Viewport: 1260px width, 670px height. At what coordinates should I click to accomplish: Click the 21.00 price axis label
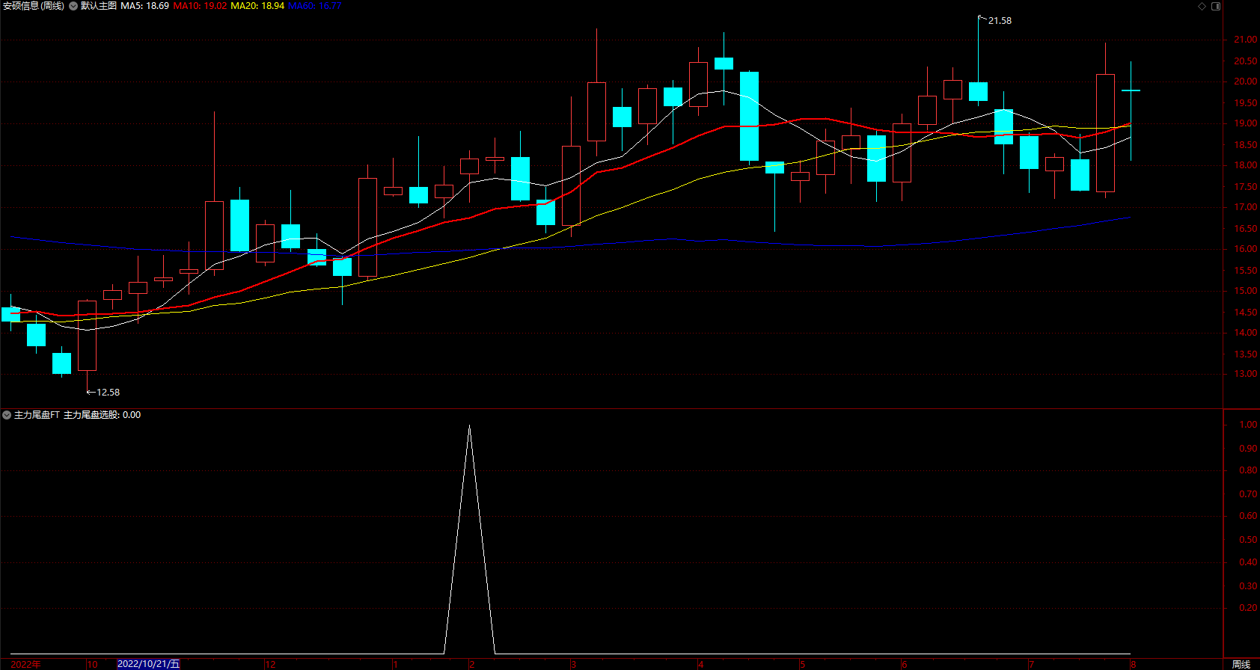(x=1245, y=40)
